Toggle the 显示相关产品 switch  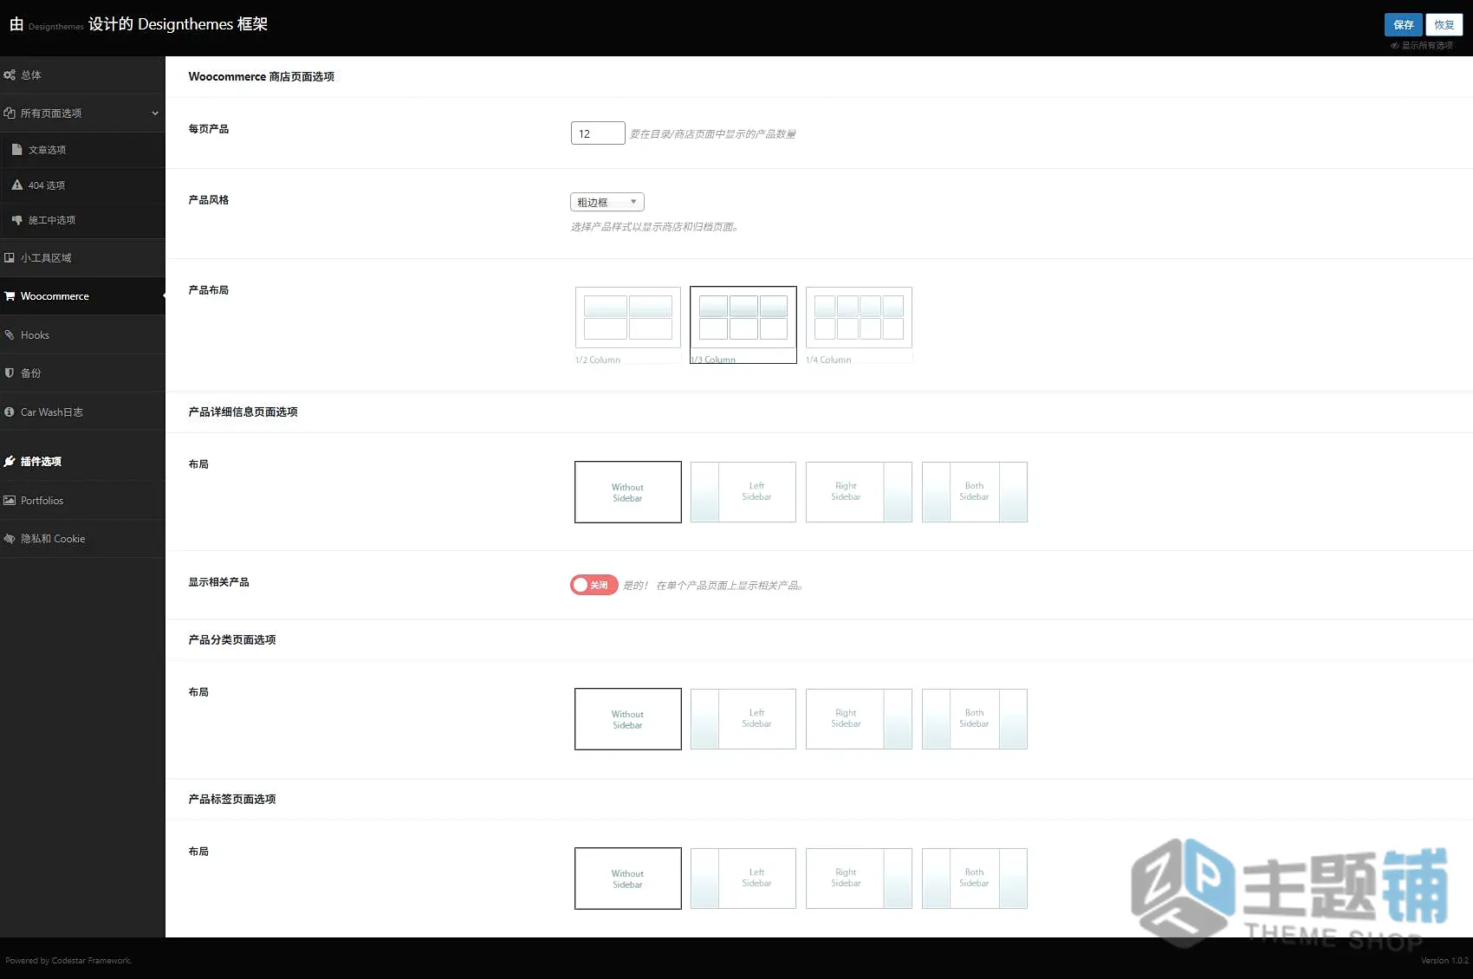594,585
